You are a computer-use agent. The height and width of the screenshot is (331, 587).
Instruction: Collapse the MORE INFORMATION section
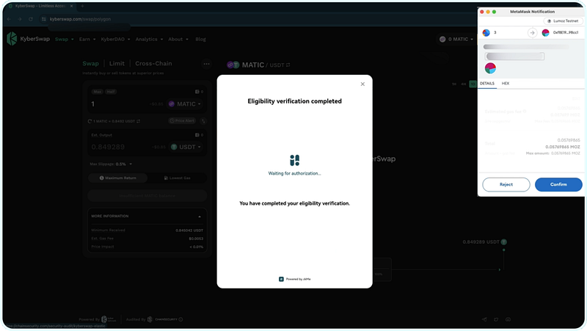[200, 217]
